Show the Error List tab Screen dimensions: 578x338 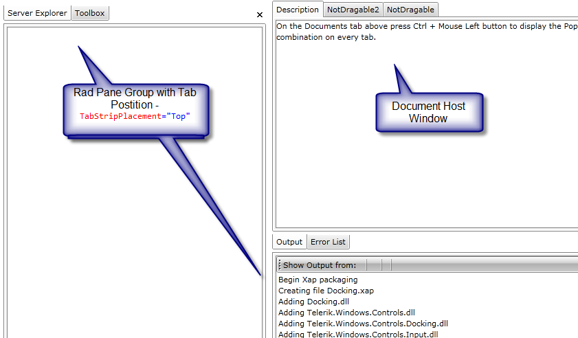click(x=328, y=243)
